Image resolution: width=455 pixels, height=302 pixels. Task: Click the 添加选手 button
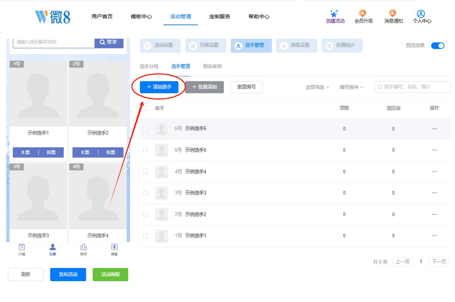pyautogui.click(x=159, y=87)
